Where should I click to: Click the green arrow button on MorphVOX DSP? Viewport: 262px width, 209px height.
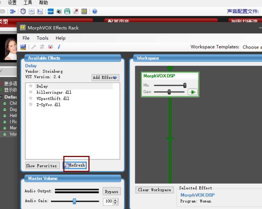[193, 92]
